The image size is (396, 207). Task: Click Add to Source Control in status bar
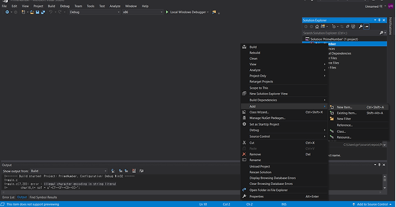click(x=372, y=204)
